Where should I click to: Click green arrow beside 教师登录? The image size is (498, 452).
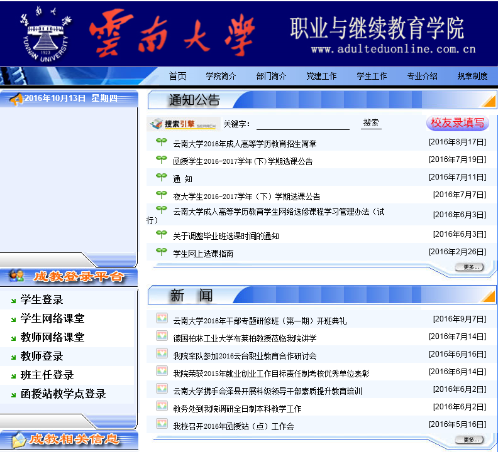(14, 357)
